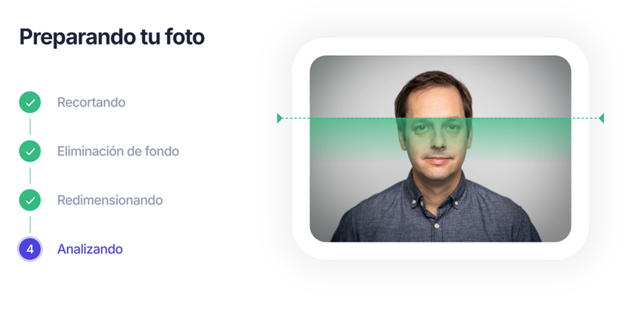Viewport: 626px width, 318px height.
Task: Click the right green scan-line arrow
Action: tap(602, 118)
